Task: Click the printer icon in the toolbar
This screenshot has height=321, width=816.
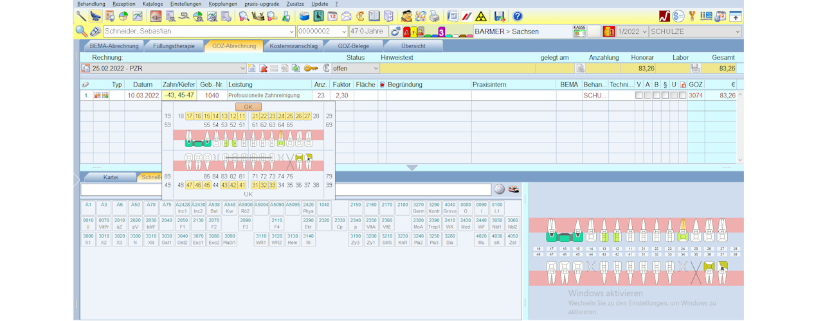Action: pyautogui.click(x=435, y=16)
